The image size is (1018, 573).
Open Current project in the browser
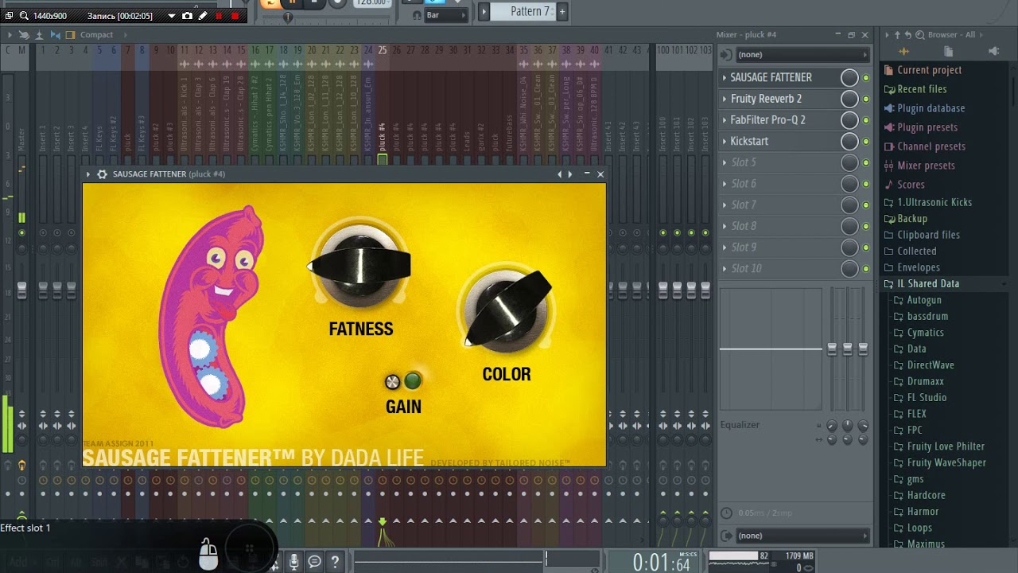tap(929, 70)
